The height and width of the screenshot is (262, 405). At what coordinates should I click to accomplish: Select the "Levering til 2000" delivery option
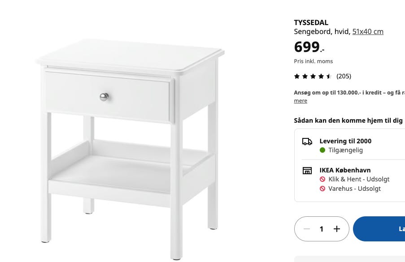345,141
